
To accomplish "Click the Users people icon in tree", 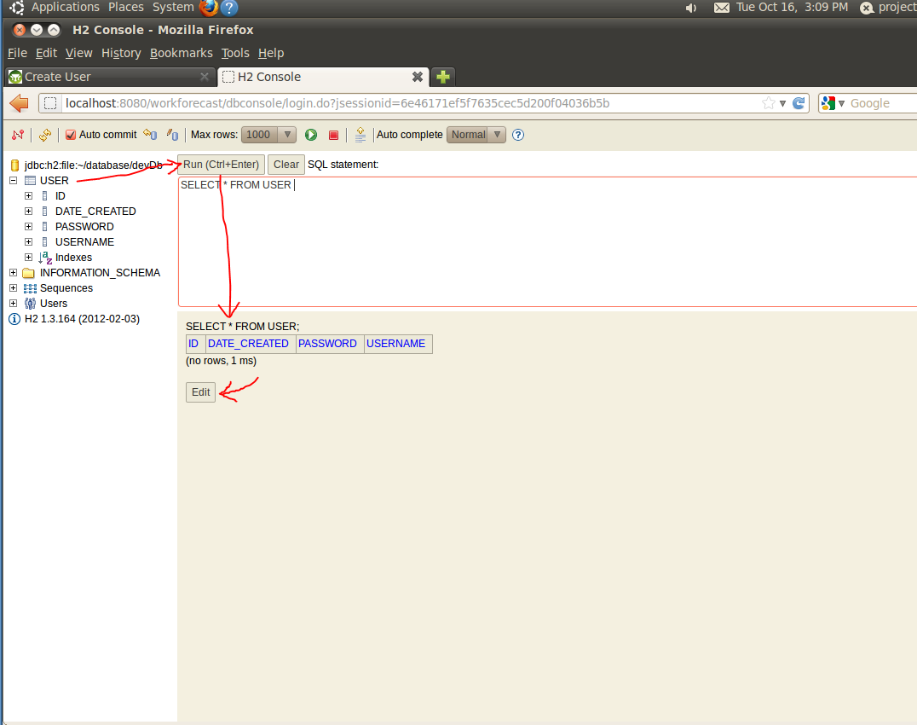I will pyautogui.click(x=30, y=303).
